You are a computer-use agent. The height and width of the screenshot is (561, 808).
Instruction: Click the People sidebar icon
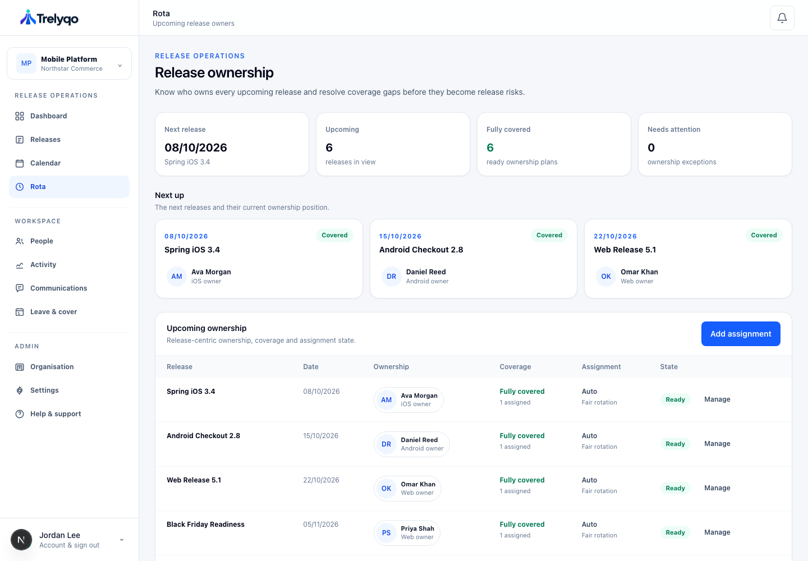(x=20, y=241)
